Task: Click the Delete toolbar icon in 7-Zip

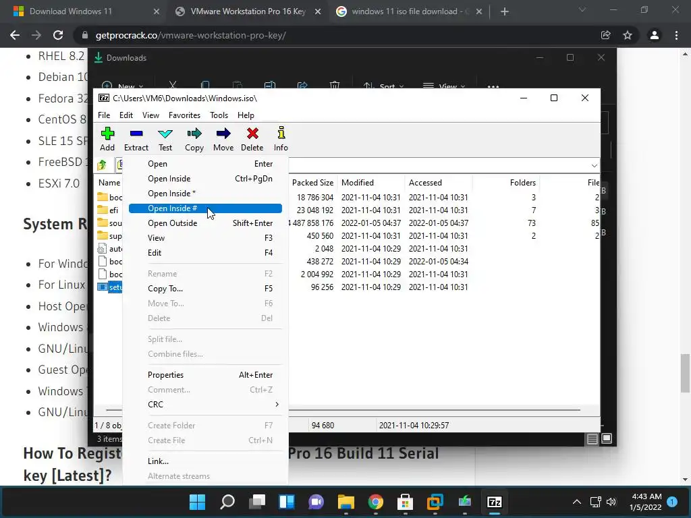Action: tap(252, 139)
